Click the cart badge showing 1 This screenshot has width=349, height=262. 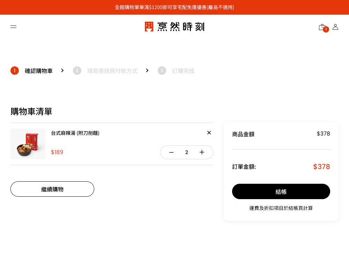pyautogui.click(x=326, y=29)
